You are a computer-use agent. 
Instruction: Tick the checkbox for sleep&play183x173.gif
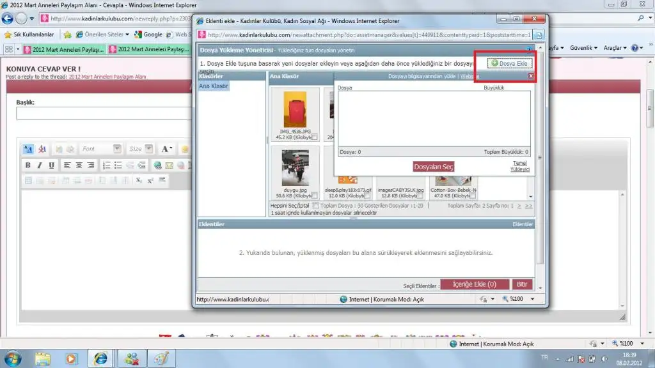[x=367, y=195]
